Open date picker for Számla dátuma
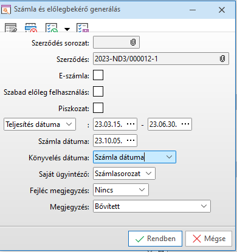Viewport: 237px width, 252px height. [131, 140]
